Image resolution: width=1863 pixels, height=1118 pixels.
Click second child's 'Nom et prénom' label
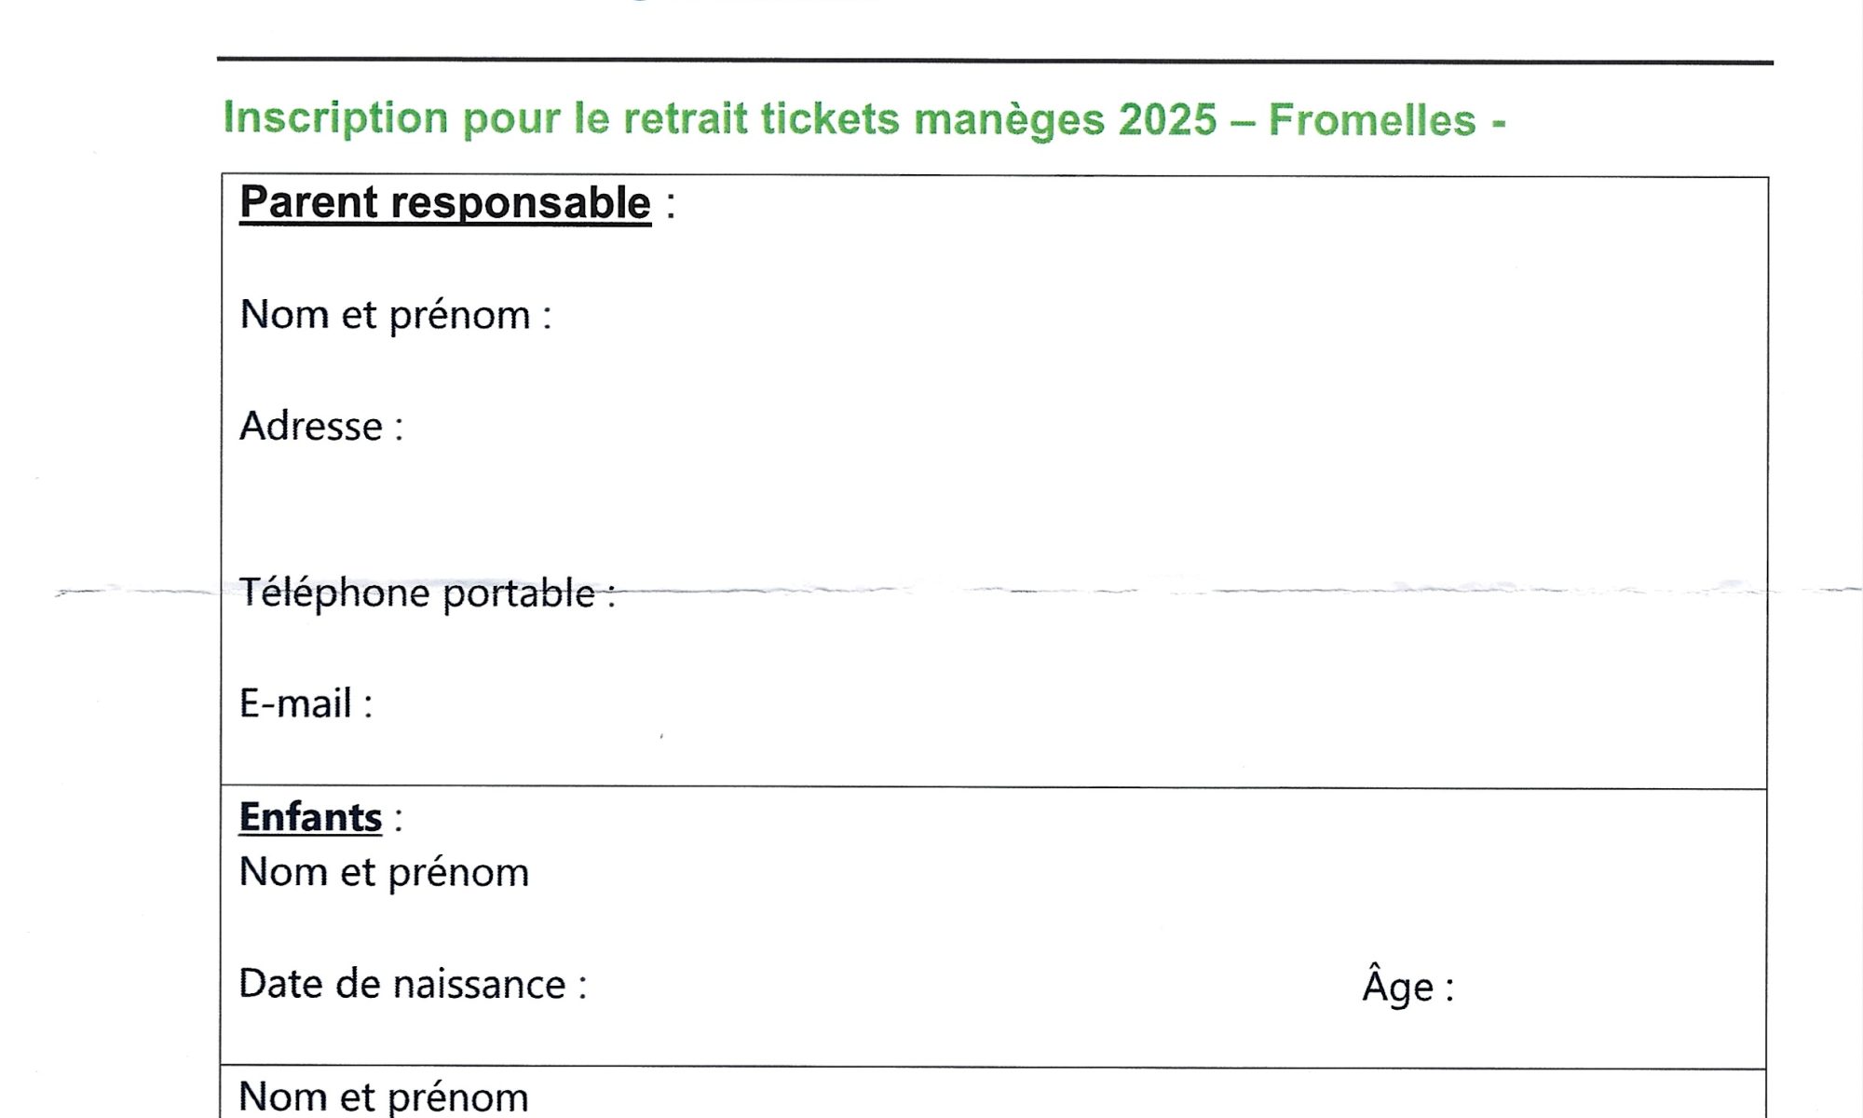(384, 1098)
